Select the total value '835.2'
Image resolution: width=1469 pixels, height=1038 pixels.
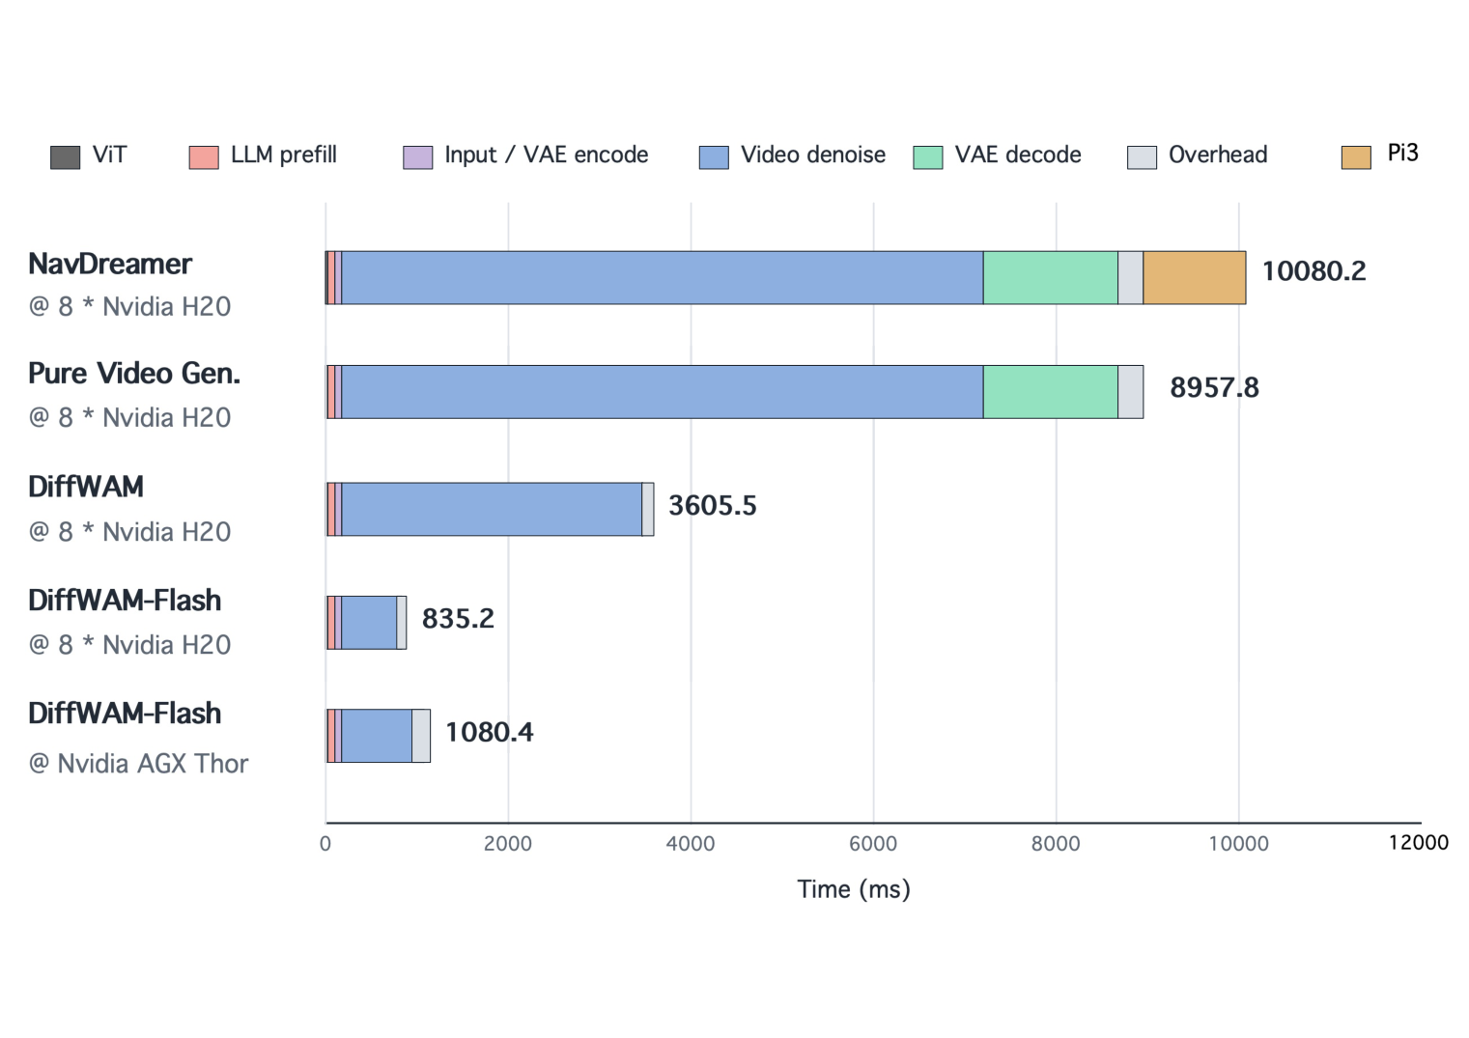[x=458, y=619]
